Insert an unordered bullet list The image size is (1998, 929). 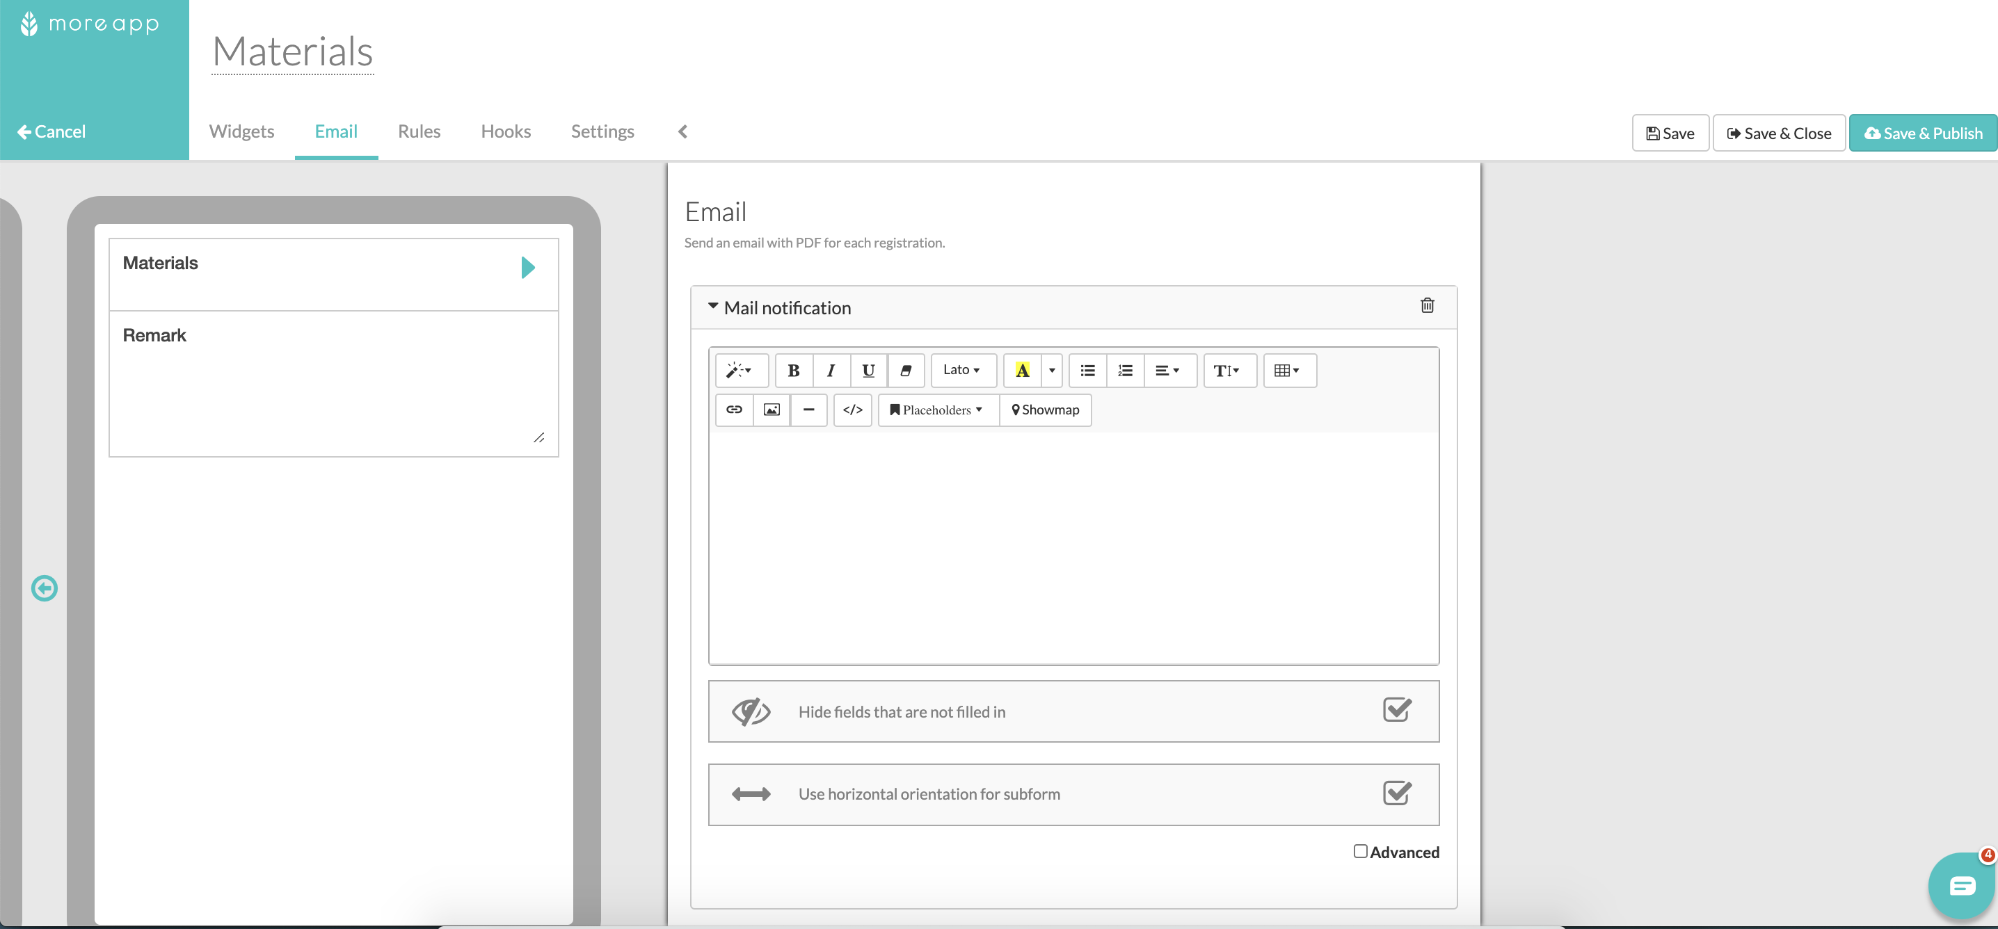point(1087,370)
